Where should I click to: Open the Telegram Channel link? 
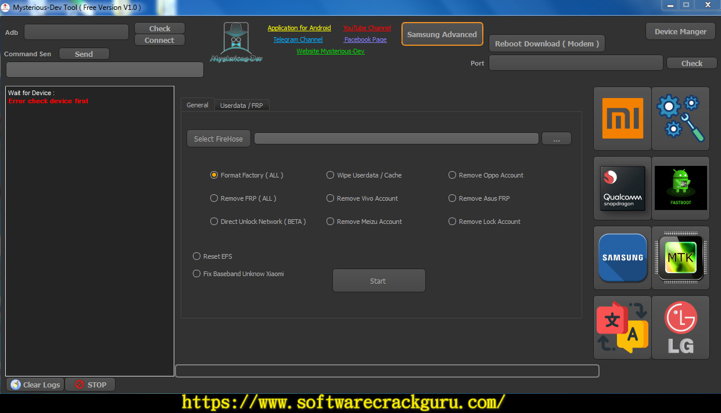click(x=298, y=39)
